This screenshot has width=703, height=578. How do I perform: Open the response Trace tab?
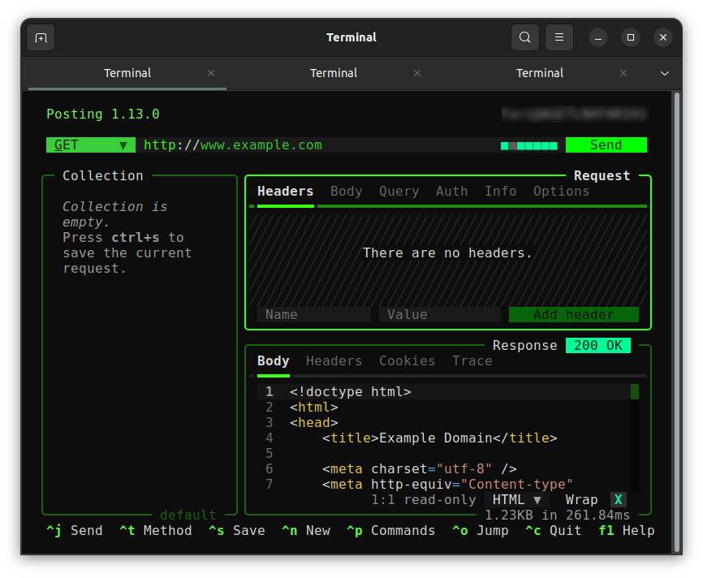click(x=472, y=361)
